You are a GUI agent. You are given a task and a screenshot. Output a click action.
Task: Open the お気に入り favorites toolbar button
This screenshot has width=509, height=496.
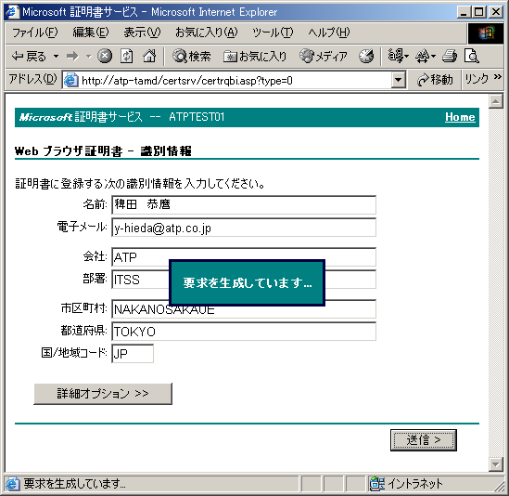click(x=255, y=57)
